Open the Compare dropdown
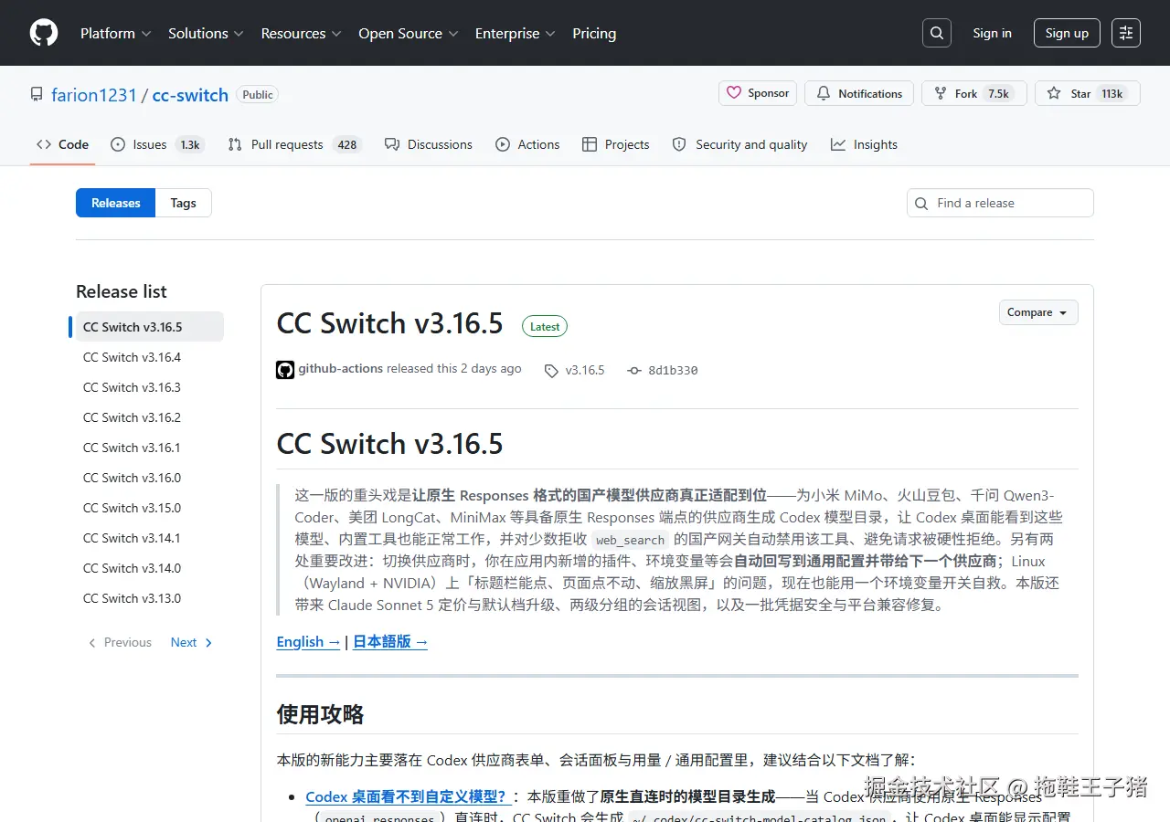 [1038, 312]
